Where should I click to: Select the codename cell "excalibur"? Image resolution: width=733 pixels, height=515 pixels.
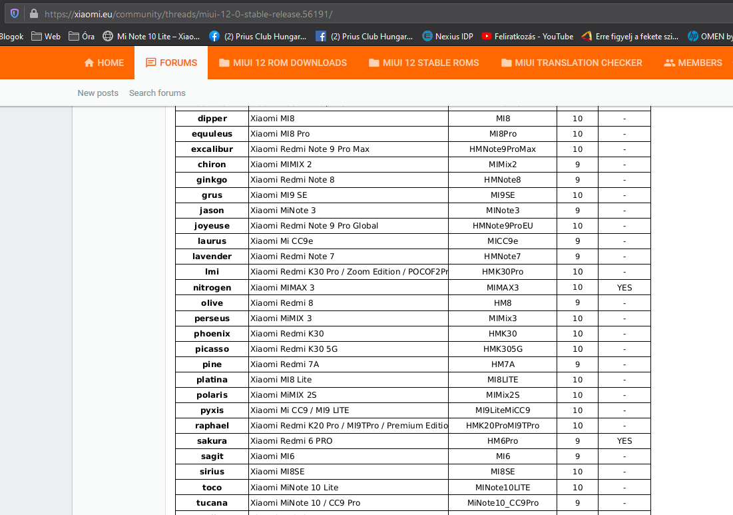[212, 149]
